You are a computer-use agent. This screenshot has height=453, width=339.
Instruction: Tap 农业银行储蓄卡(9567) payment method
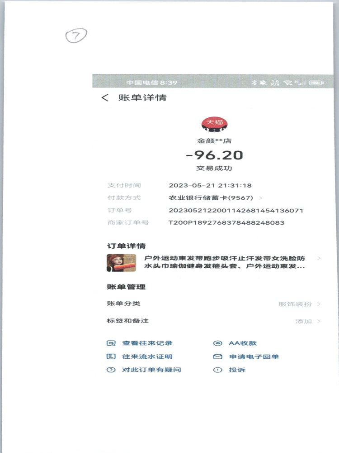click(211, 198)
